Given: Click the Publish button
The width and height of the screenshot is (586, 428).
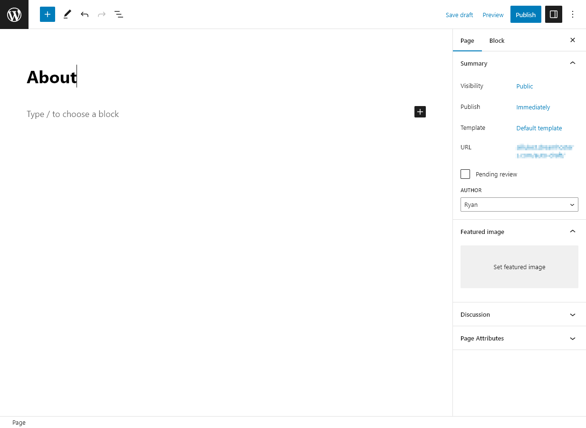Looking at the screenshot, I should coord(525,14).
